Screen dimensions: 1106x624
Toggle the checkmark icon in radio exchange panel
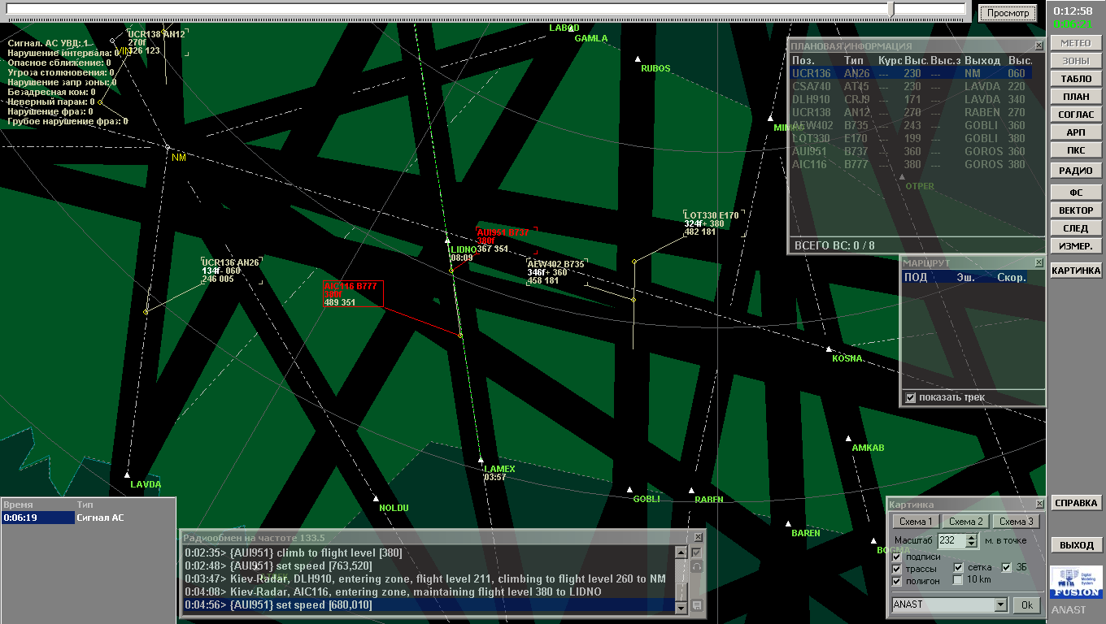point(696,552)
